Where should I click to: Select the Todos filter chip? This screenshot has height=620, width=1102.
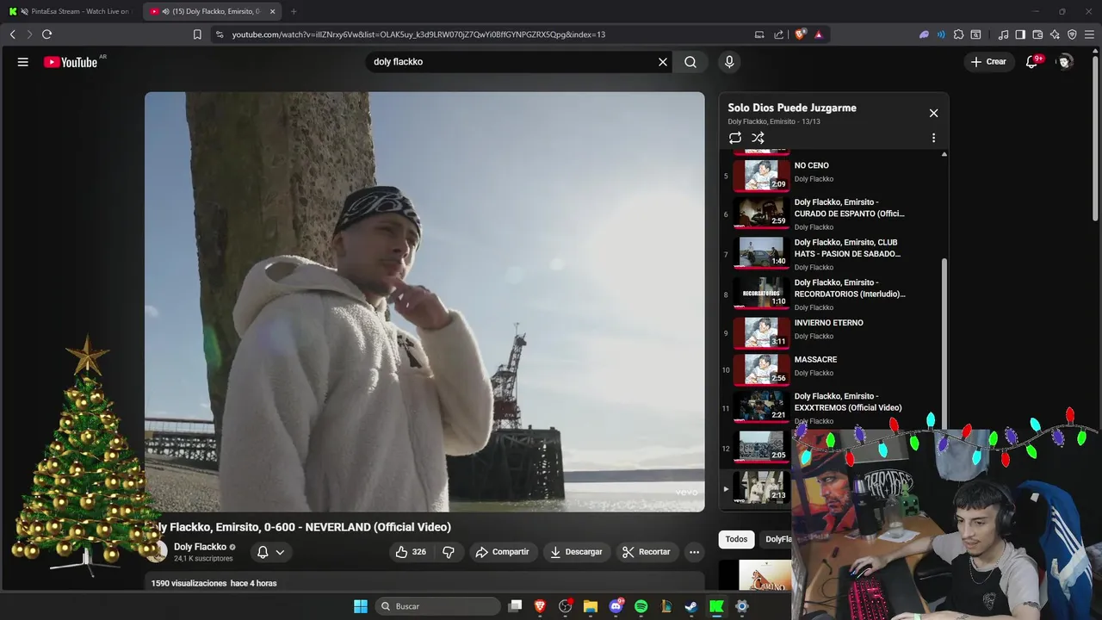coord(736,539)
